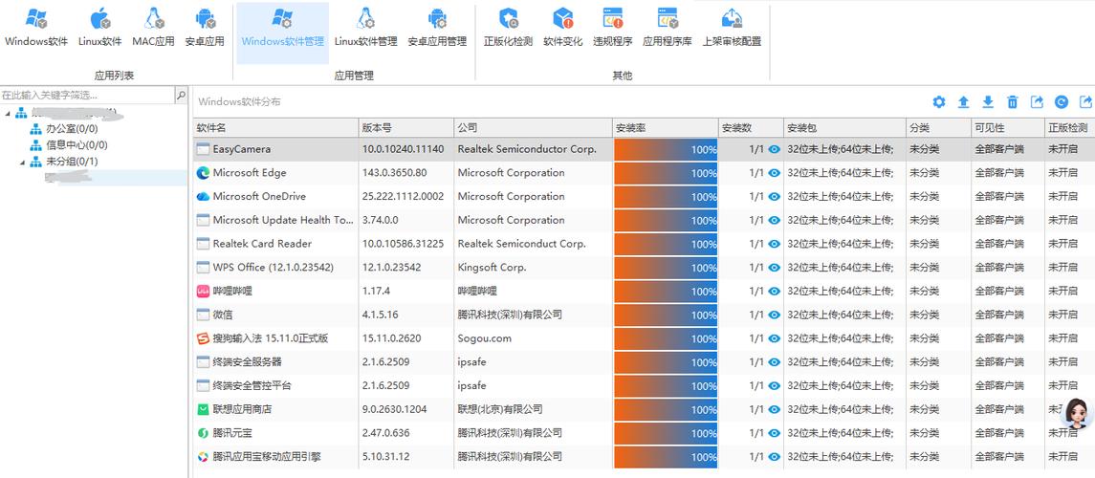Toggle the eye icon in 腾讯元宝 row
The width and height of the screenshot is (1095, 478).
774,433
